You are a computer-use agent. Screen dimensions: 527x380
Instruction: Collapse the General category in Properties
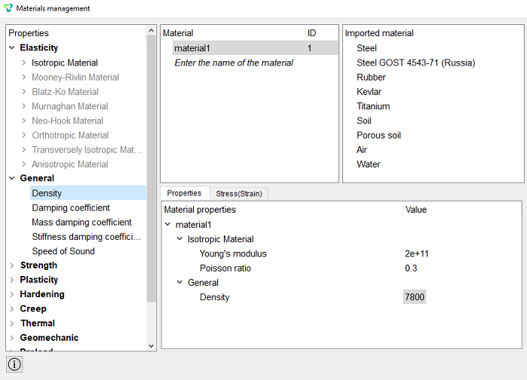pyautogui.click(x=12, y=178)
